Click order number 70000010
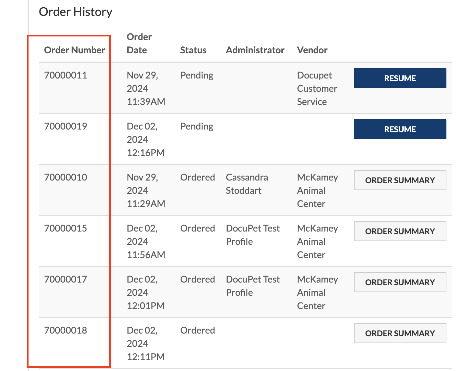460x371 pixels. click(x=65, y=177)
